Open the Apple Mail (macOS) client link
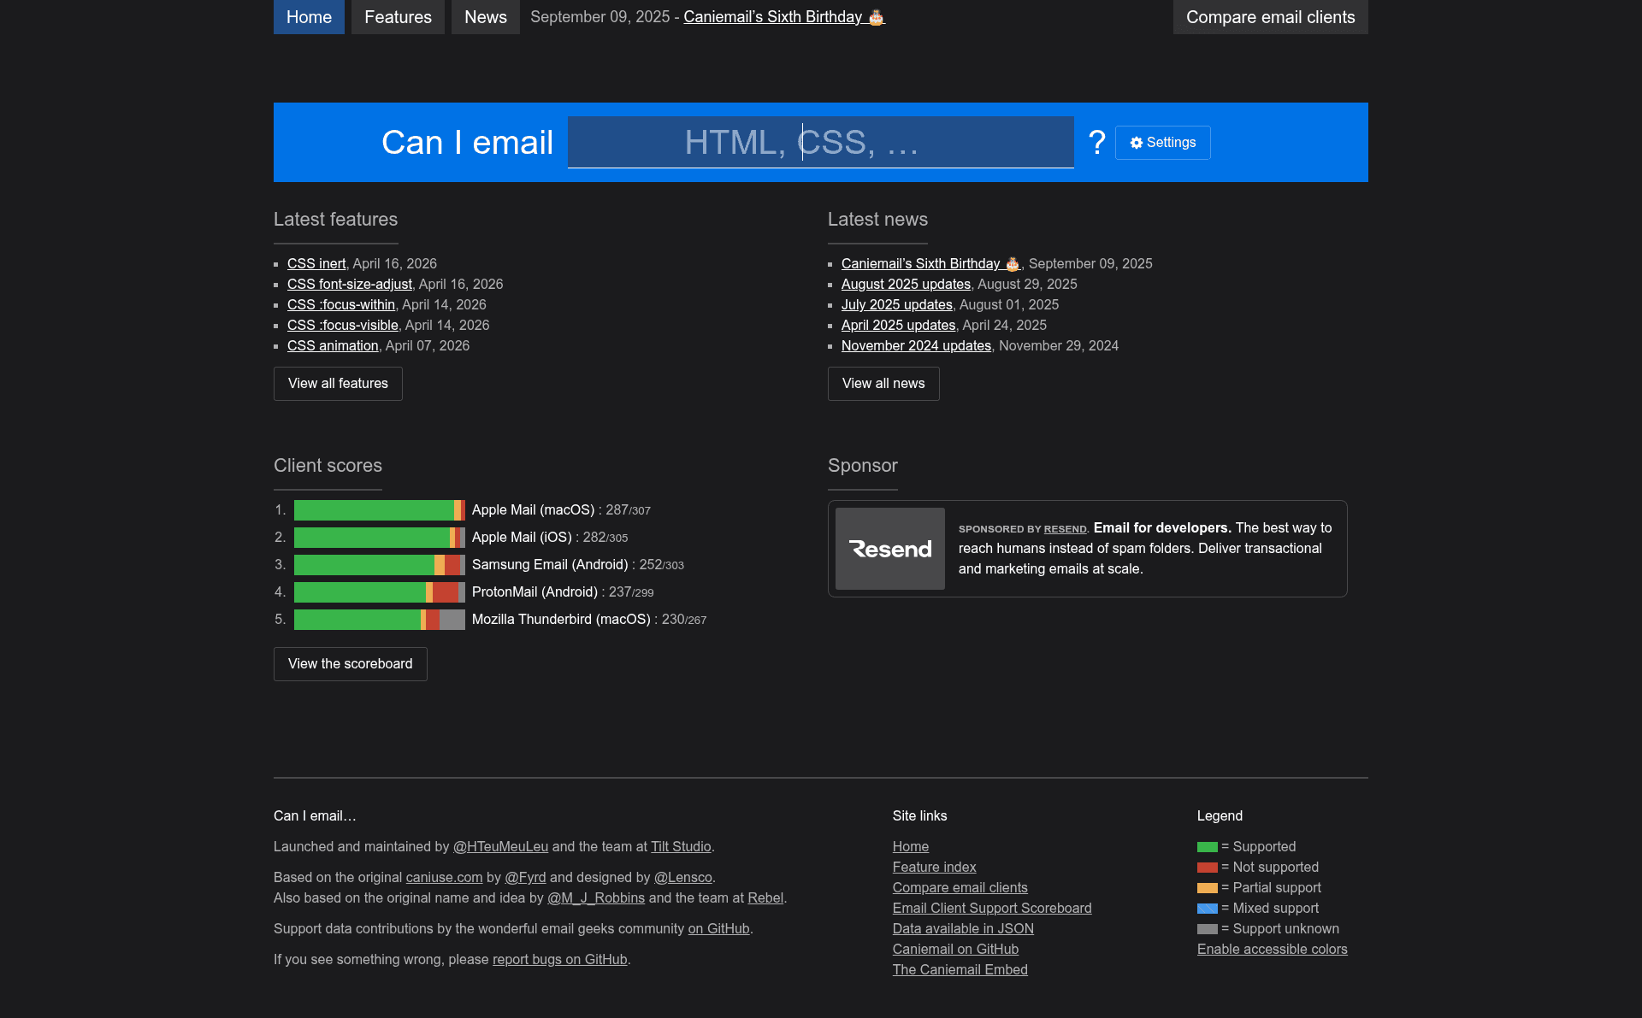The width and height of the screenshot is (1642, 1018). pyautogui.click(x=533, y=510)
